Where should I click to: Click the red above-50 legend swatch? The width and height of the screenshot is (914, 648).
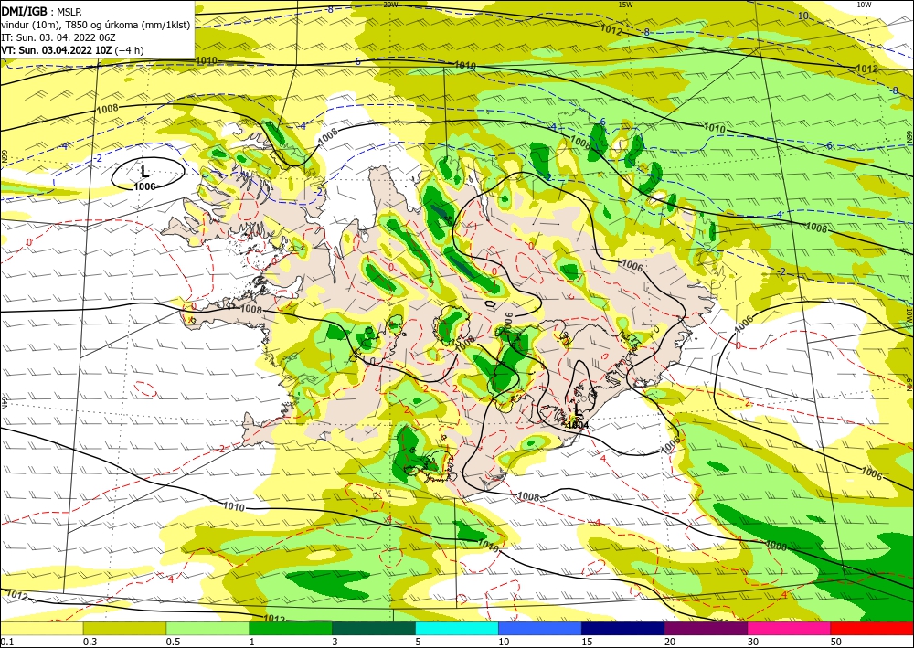872,628
